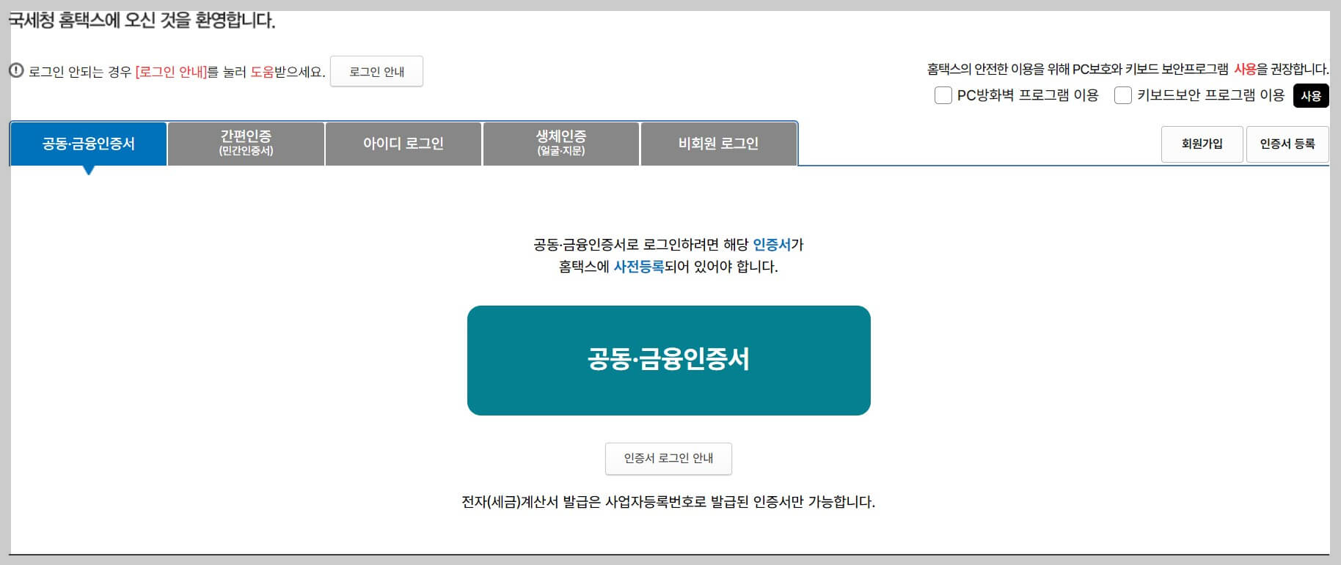Click the 국세청 홈택스 welcome heading
Viewport: 1341px width, 565px height.
142,20
